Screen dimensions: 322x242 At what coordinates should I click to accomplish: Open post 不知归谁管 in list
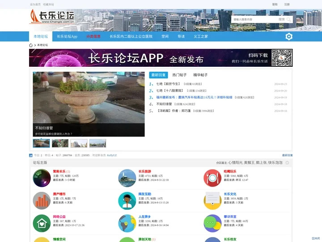click(x=164, y=104)
